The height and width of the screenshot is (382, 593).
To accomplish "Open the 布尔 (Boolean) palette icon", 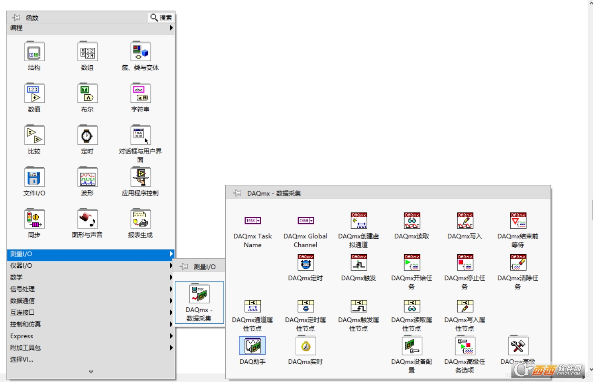I will coord(88,93).
